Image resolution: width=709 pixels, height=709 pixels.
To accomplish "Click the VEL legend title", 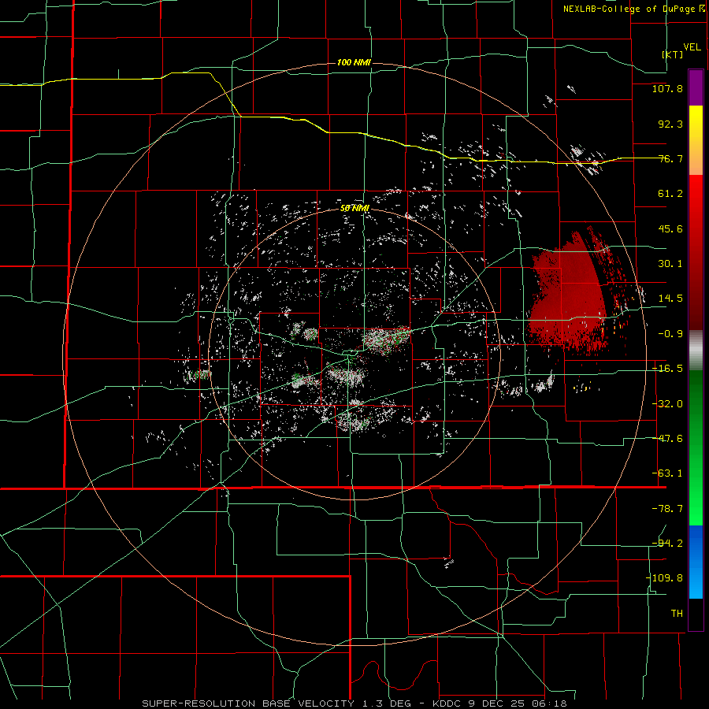I will (x=692, y=46).
